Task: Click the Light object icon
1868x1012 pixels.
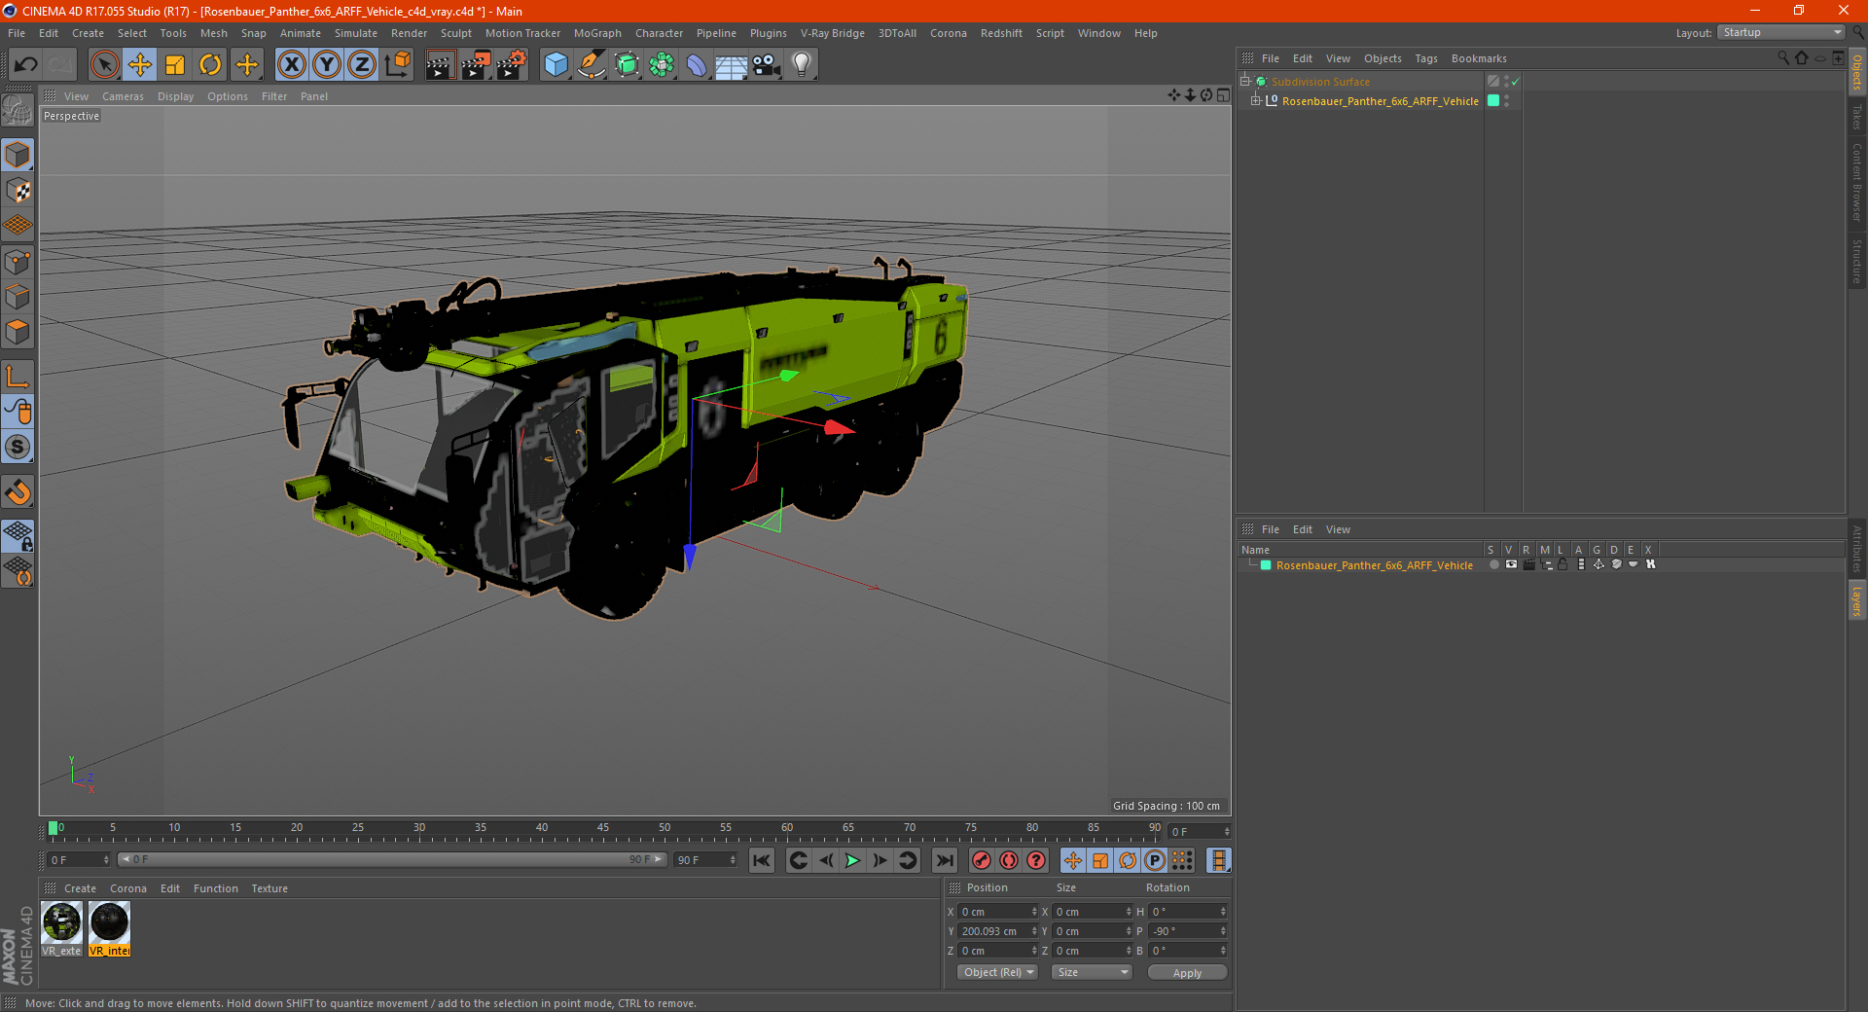Action: [x=801, y=65]
